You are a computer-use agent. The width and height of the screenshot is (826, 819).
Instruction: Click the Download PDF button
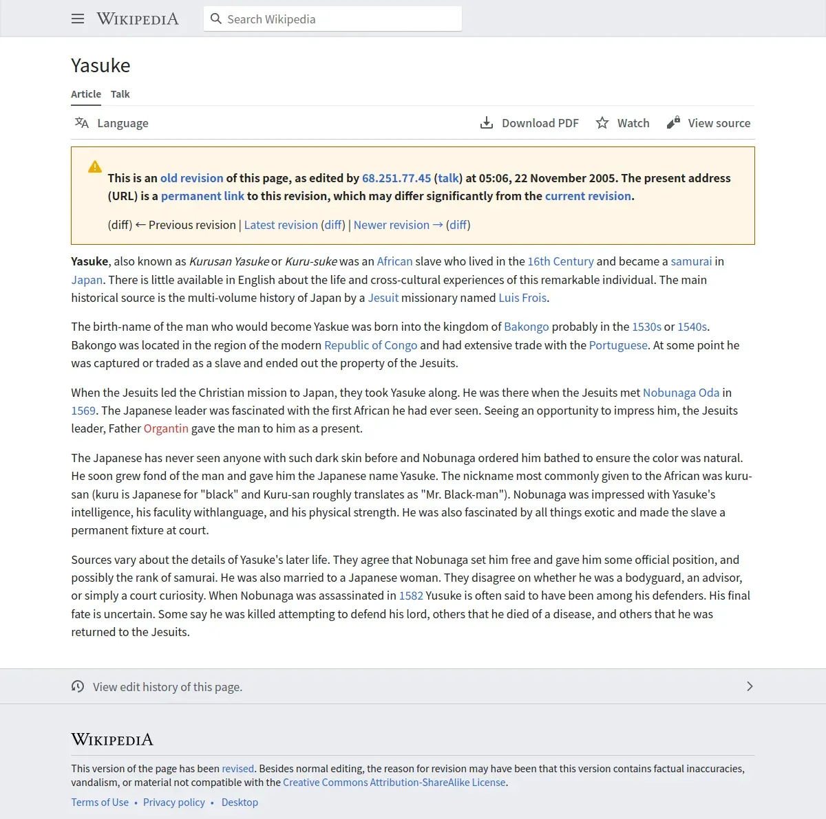tap(529, 122)
